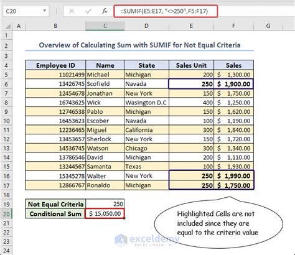Select the 'Escober' name cell

coord(105,121)
